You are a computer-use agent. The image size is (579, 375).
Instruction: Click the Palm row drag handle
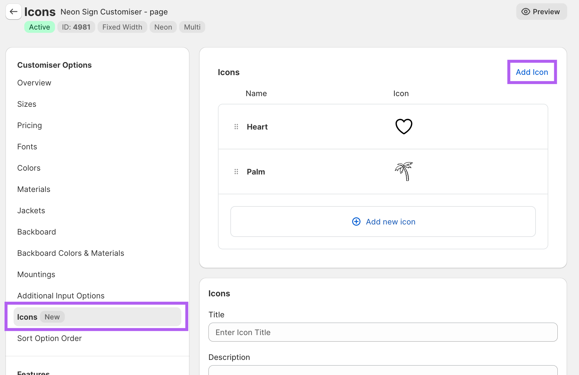236,172
